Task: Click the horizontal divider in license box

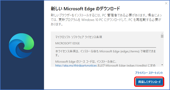Action: [106, 47]
